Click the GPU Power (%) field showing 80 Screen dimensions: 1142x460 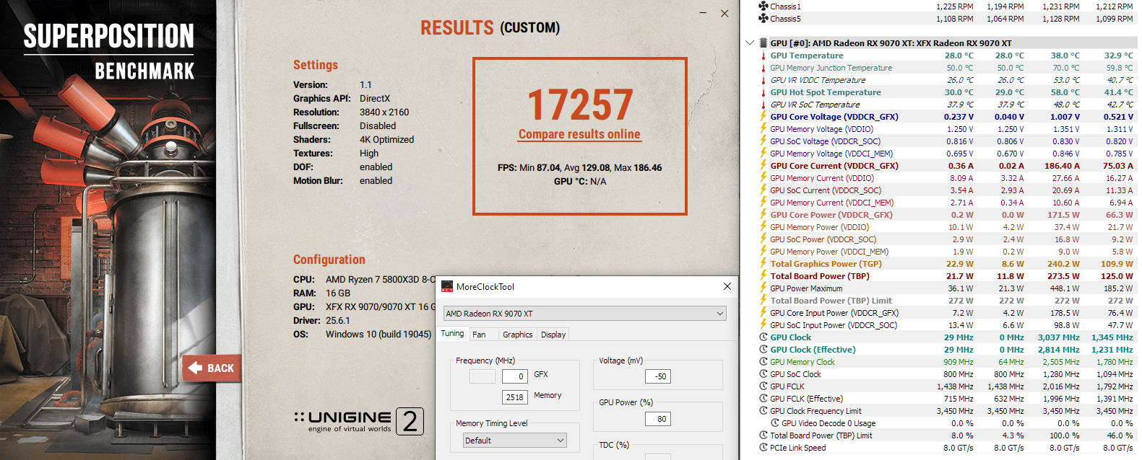(658, 419)
